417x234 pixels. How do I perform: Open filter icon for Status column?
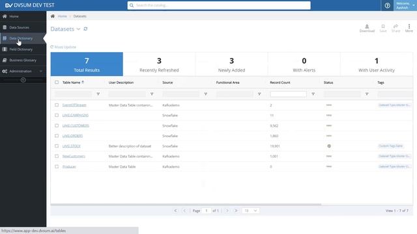pos(367,94)
